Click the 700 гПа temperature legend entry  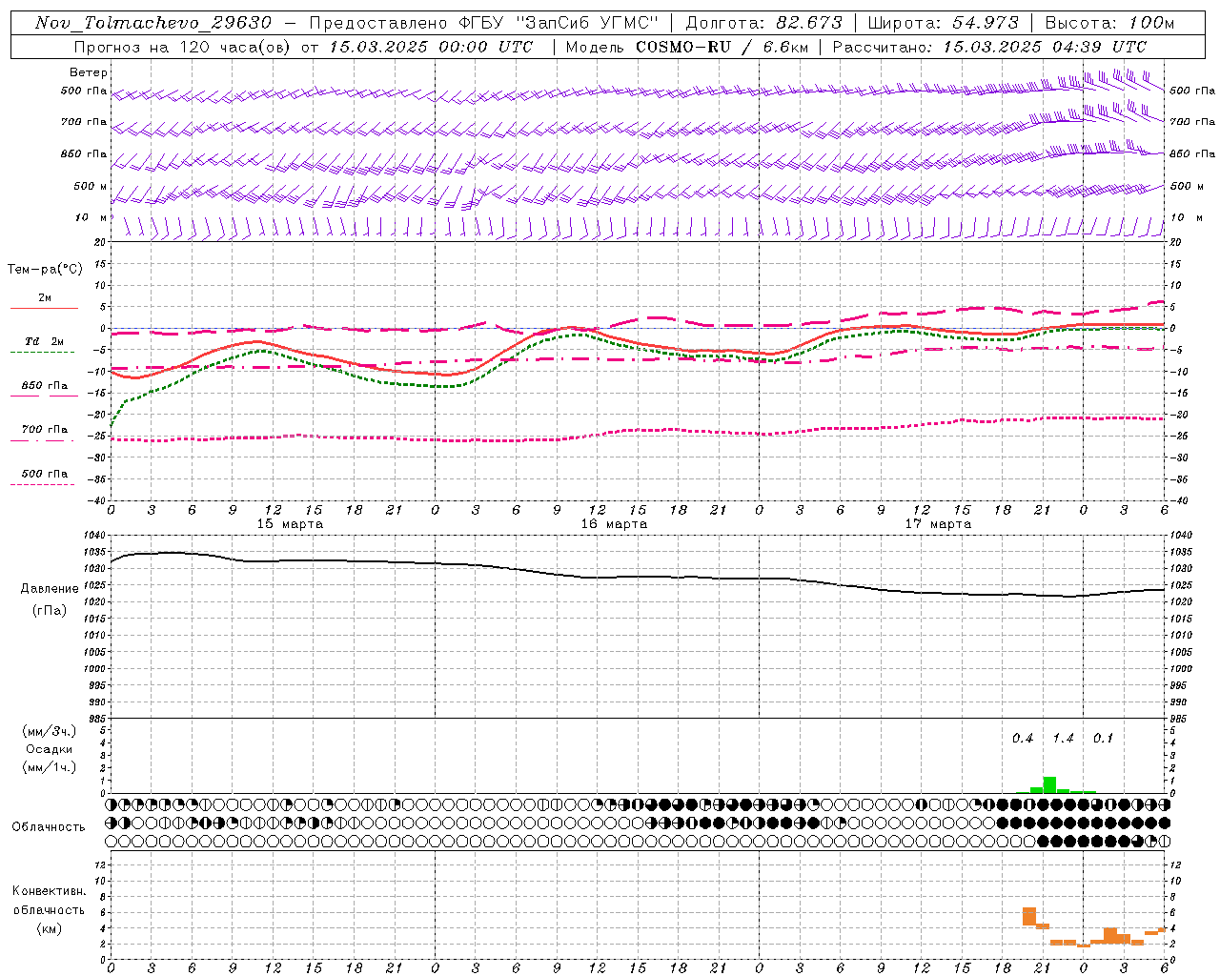[x=44, y=429]
